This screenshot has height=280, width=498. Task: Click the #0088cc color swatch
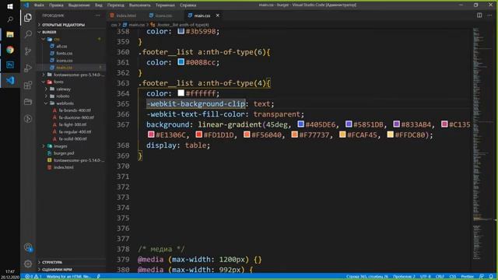181,62
